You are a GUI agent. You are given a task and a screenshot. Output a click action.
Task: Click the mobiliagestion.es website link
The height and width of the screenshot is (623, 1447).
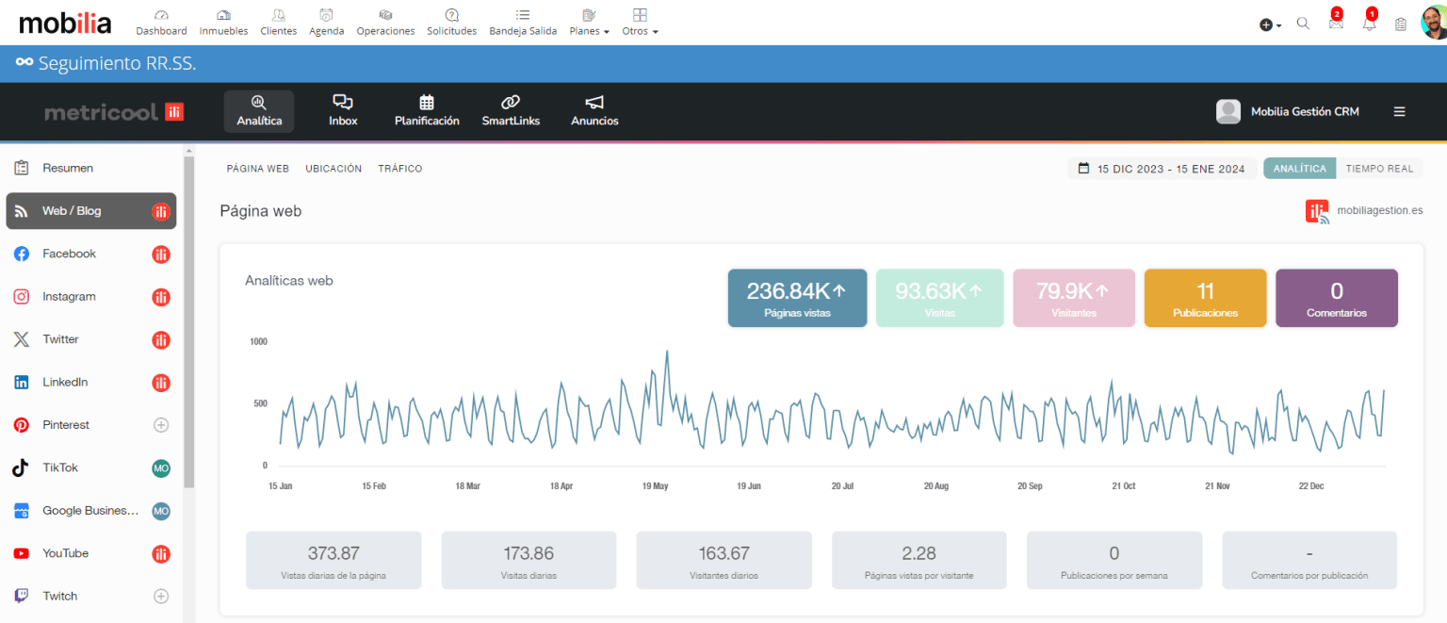(x=1379, y=211)
